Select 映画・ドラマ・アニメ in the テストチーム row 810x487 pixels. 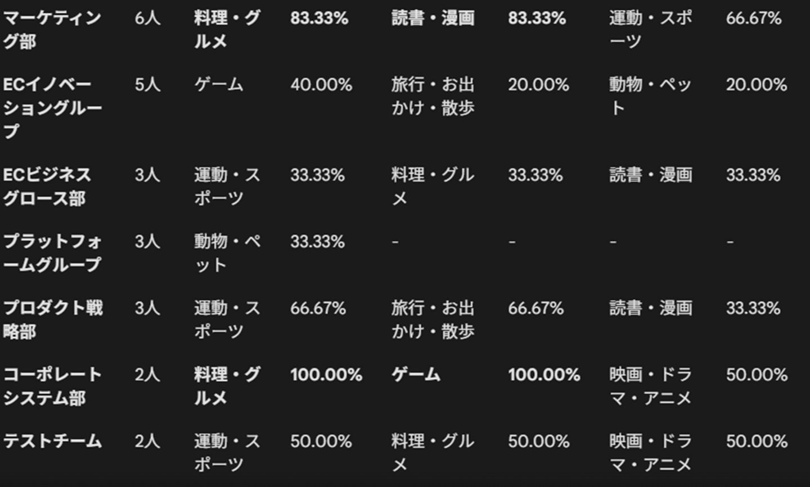(650, 453)
